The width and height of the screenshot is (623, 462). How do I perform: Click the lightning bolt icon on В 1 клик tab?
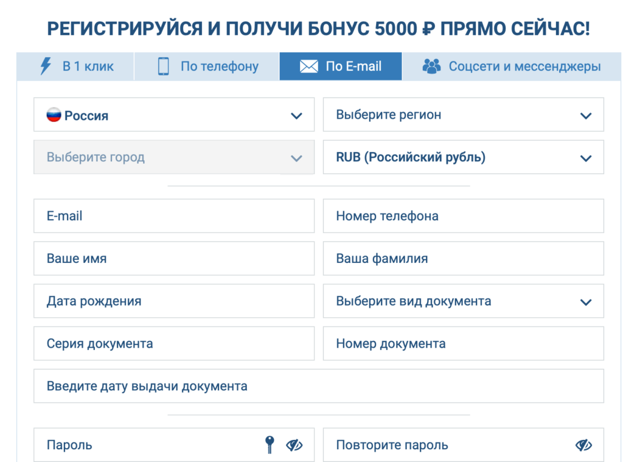point(43,66)
